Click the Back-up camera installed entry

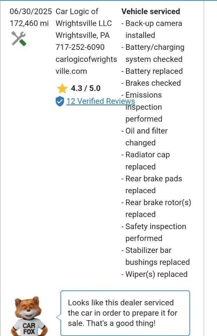[x=152, y=29]
